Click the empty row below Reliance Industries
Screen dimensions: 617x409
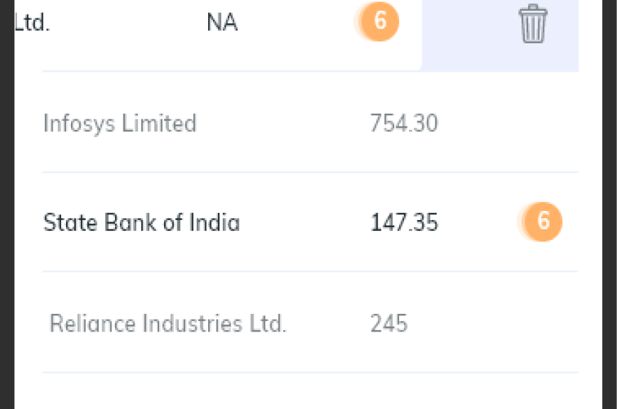tap(310, 391)
